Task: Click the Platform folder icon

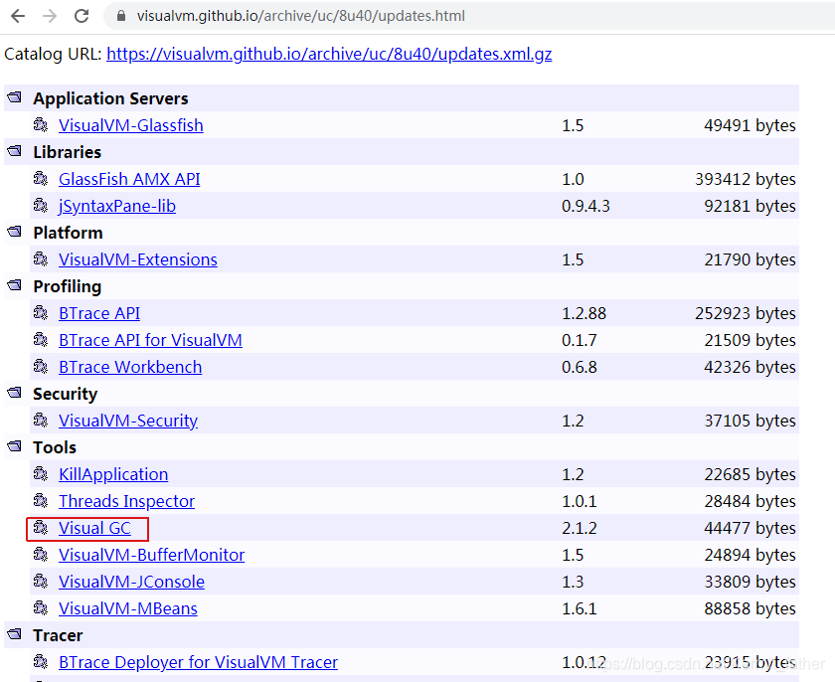Action: (x=14, y=232)
